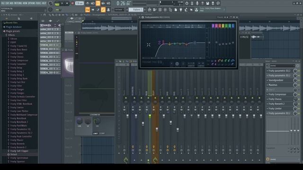Open the mixer input (none) dropdown
Image resolution: width=303 pixels, height=170 pixels.
point(282,66)
